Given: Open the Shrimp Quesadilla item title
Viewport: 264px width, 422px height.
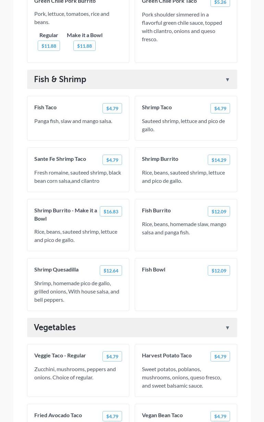Looking at the screenshot, I should coord(56,269).
